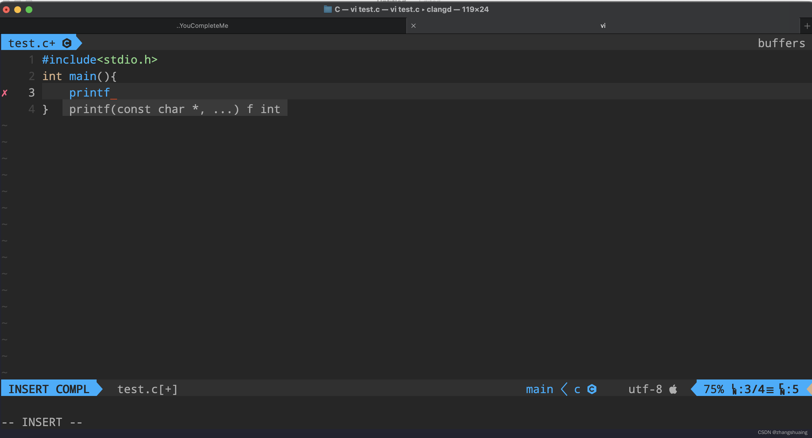
Task: Click the utf-8 encoding label
Action: point(645,389)
